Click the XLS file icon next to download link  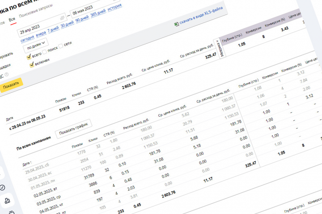tap(176, 25)
